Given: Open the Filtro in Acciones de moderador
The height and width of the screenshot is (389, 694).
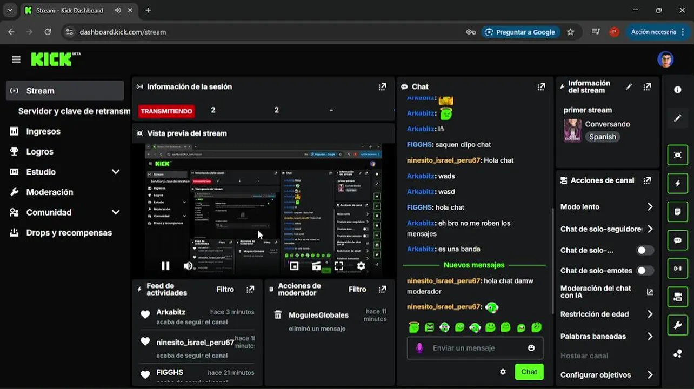Looking at the screenshot, I should [x=357, y=290].
